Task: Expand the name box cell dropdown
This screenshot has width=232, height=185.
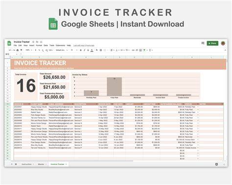Action: (x=17, y=54)
